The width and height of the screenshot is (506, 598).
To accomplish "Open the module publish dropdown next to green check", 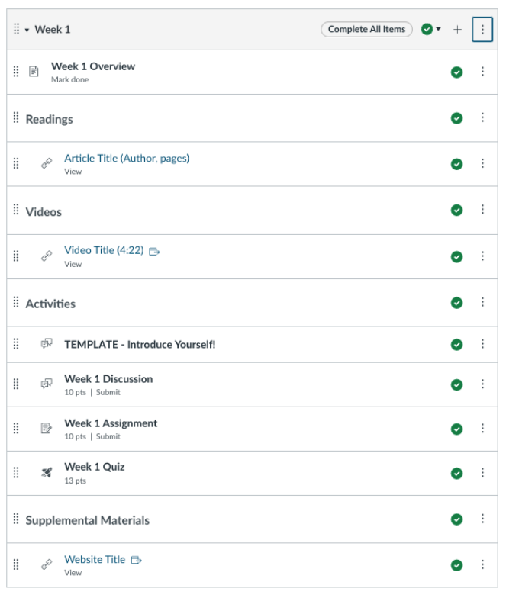I will [438, 29].
